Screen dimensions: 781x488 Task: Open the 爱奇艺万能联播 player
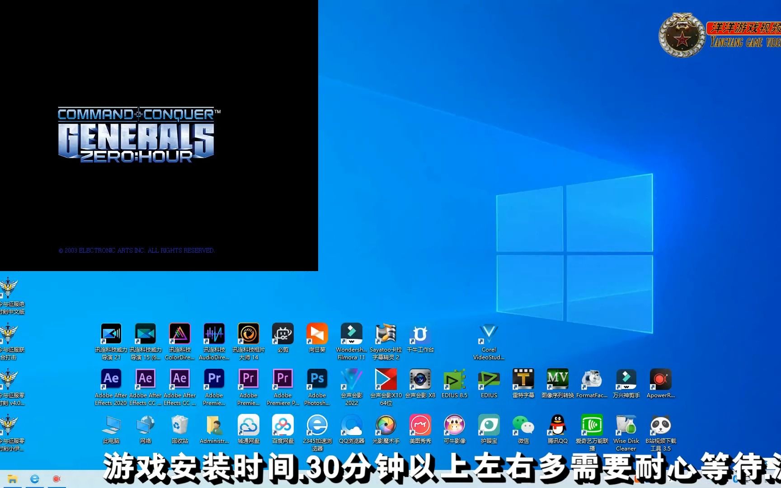(x=592, y=433)
